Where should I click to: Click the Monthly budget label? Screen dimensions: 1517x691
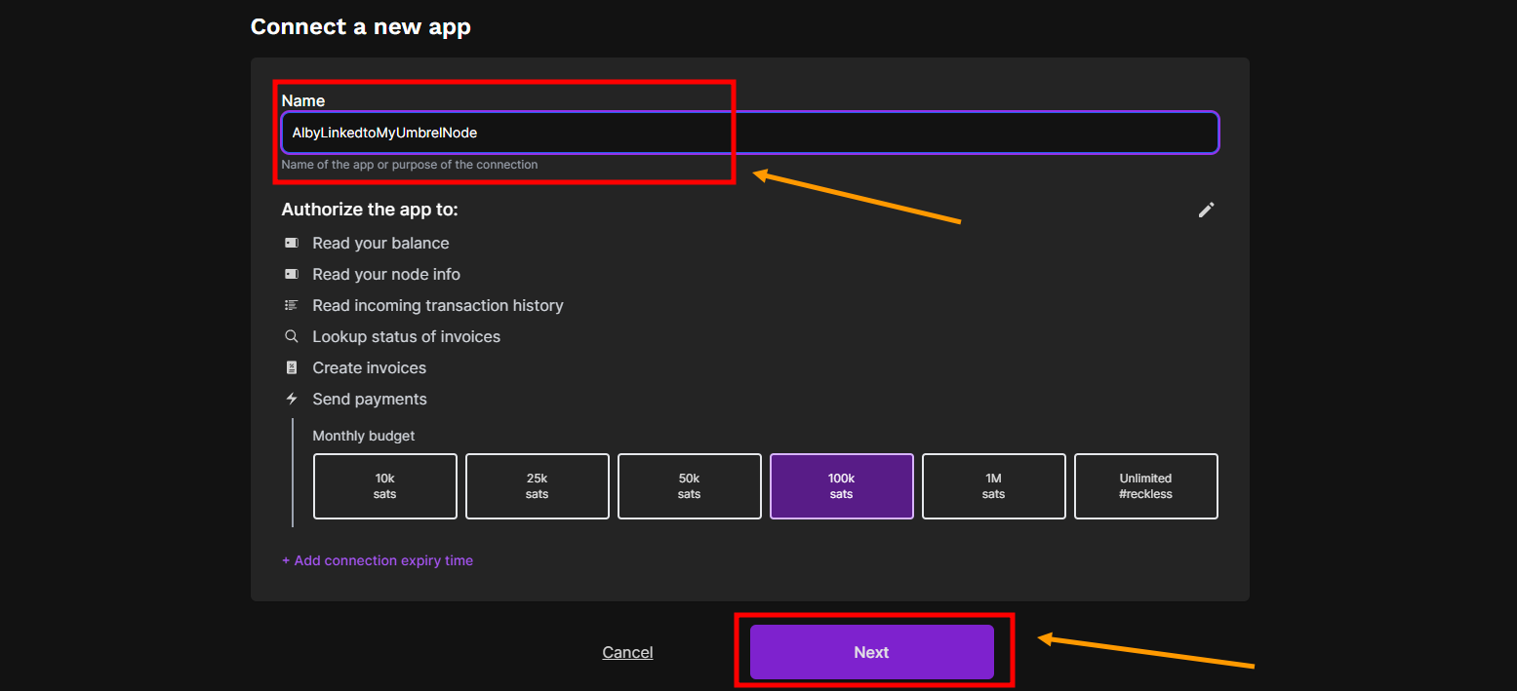(364, 436)
